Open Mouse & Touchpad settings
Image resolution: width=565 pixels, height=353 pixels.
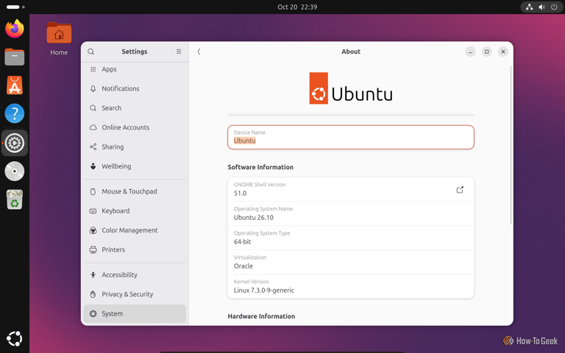coord(135,192)
